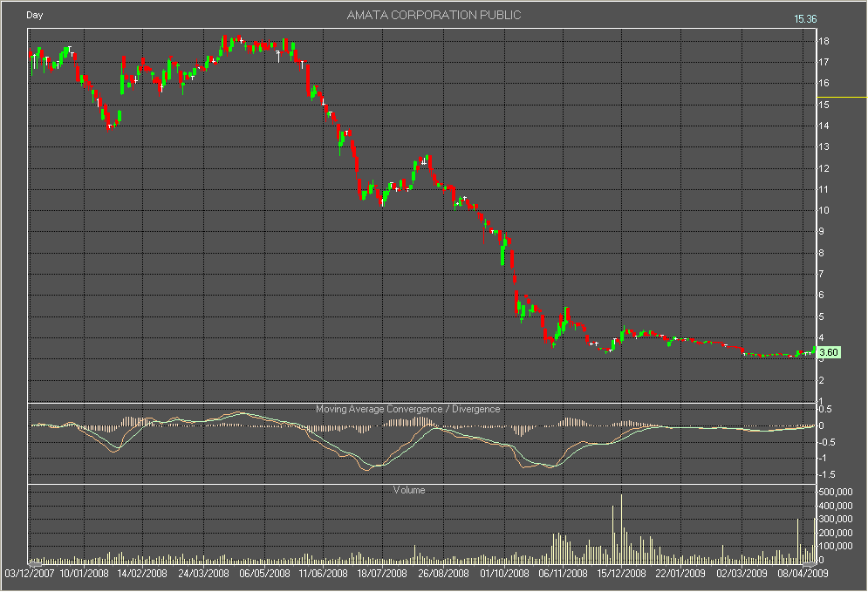
Task: Click the Moving Average Convergence / Divergence label
Action: (407, 409)
